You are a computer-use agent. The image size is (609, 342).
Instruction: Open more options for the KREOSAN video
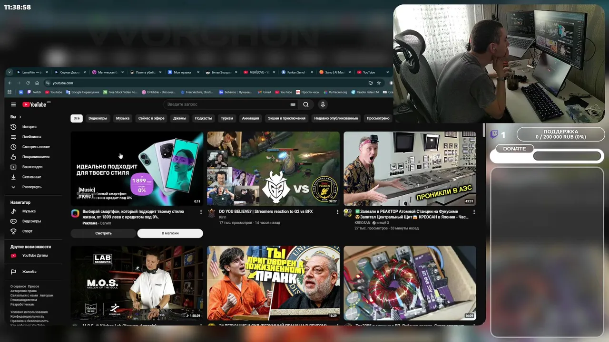pos(474,212)
